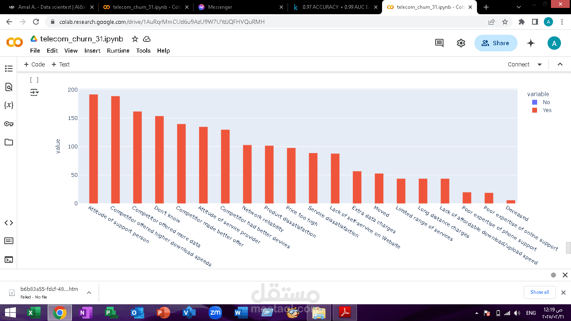The height and width of the screenshot is (321, 571).
Task: Open Colab settings gear
Action: [461, 43]
